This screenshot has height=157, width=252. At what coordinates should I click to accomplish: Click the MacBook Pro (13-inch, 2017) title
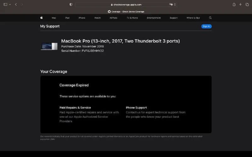(x=120, y=41)
